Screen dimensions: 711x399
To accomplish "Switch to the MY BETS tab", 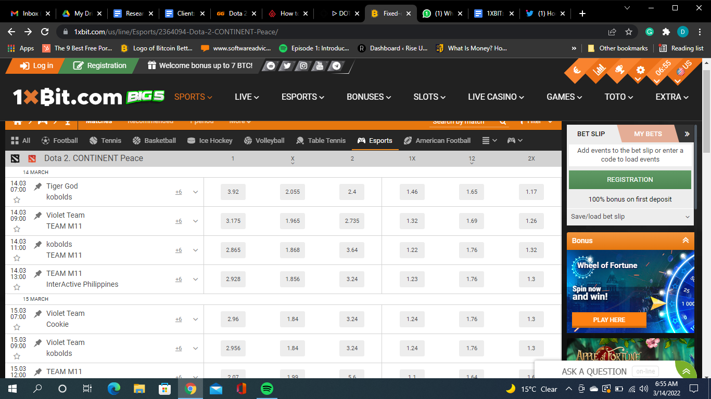I will tap(648, 134).
